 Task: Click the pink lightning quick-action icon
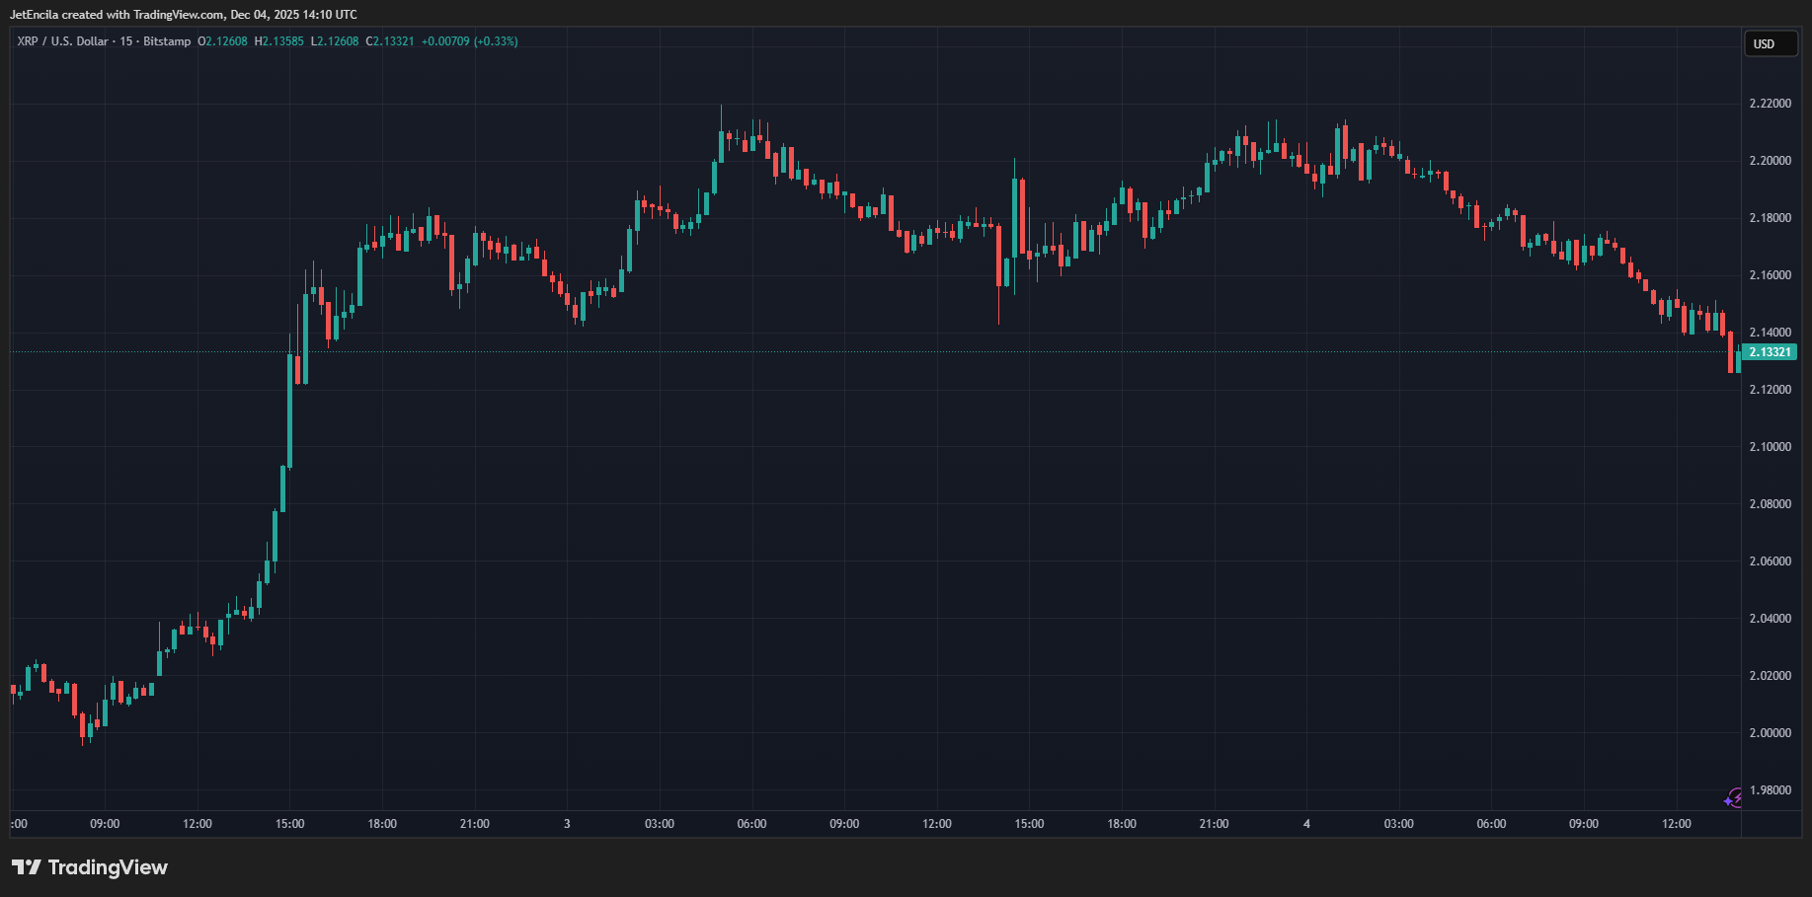[1737, 796]
